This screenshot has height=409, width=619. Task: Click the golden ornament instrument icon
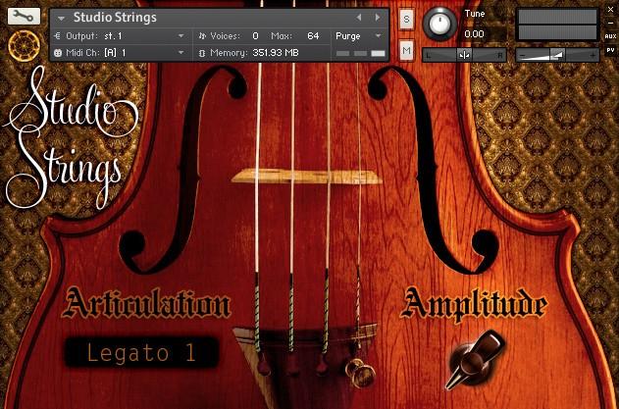25,46
